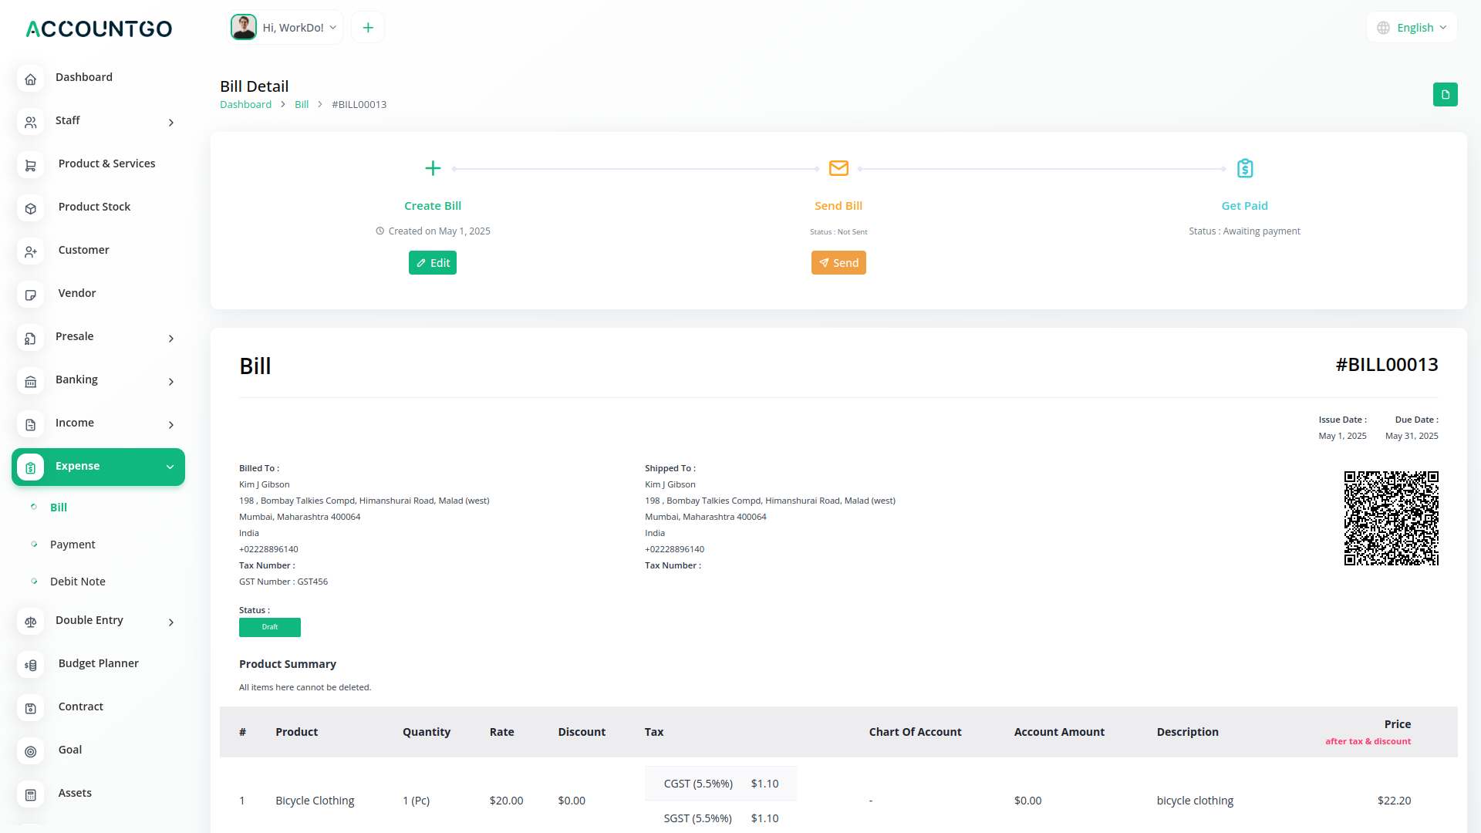This screenshot has width=1481, height=833.
Task: Click the Vendor note icon
Action: [31, 295]
